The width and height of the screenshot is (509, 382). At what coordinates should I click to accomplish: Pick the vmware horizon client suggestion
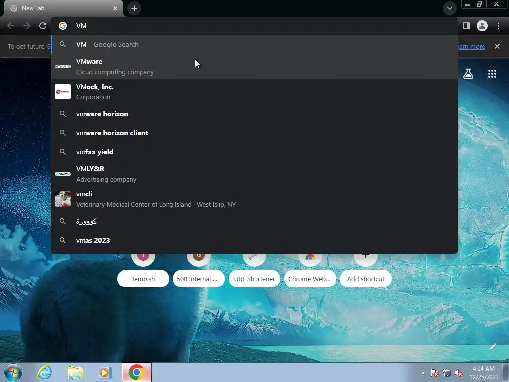click(x=254, y=133)
